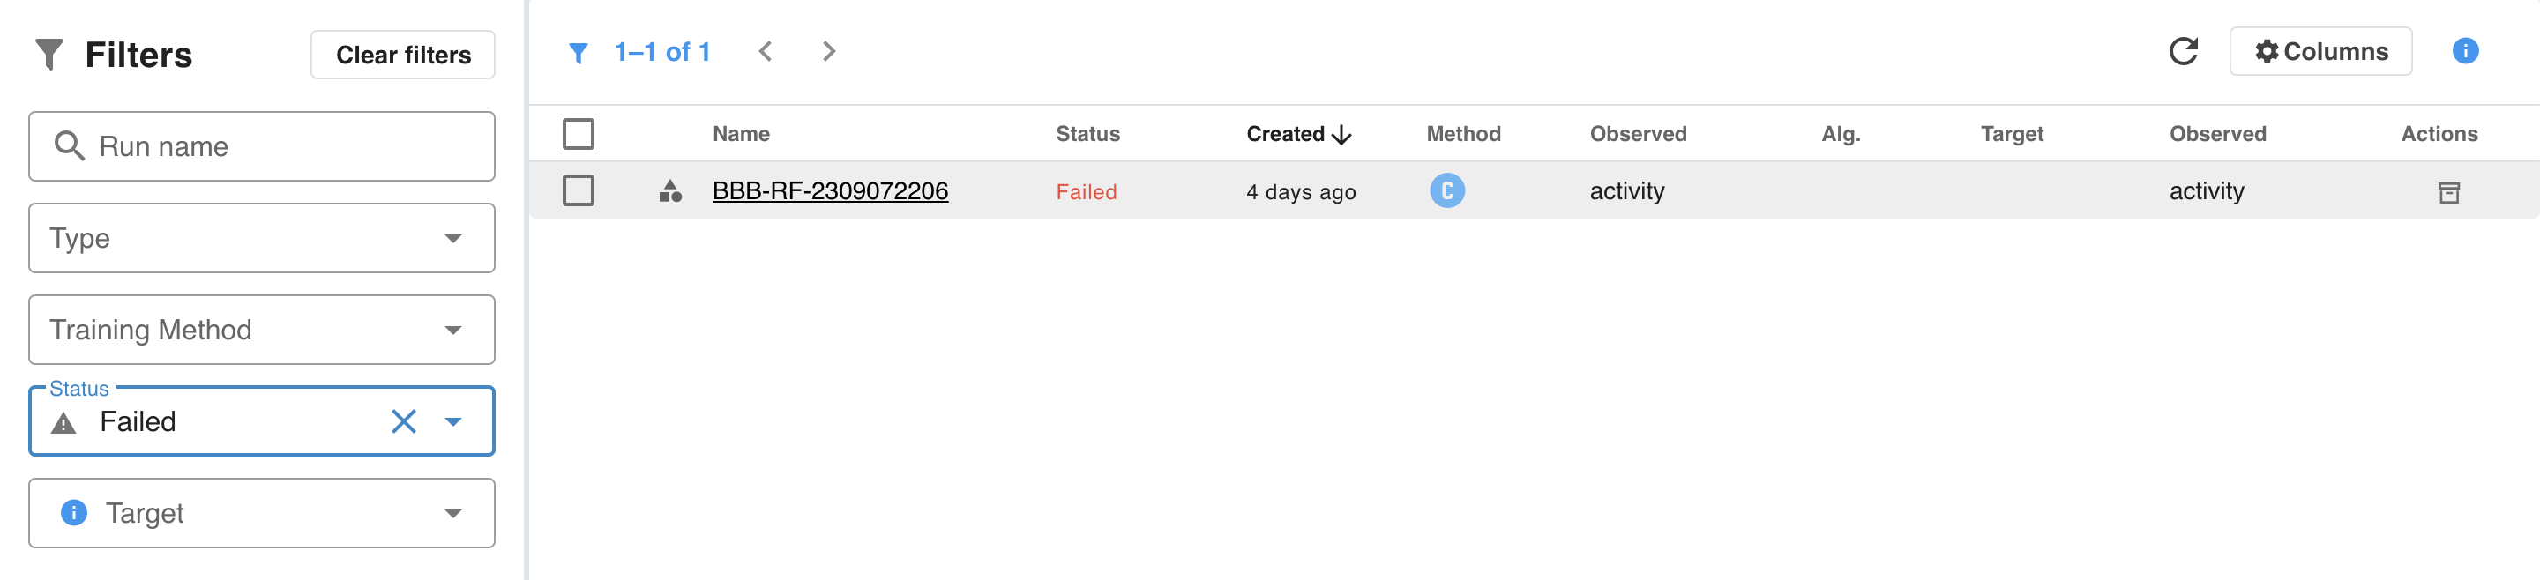Open the BBB-RF-2309072206 run link
The width and height of the screenshot is (2540, 580).
(829, 191)
